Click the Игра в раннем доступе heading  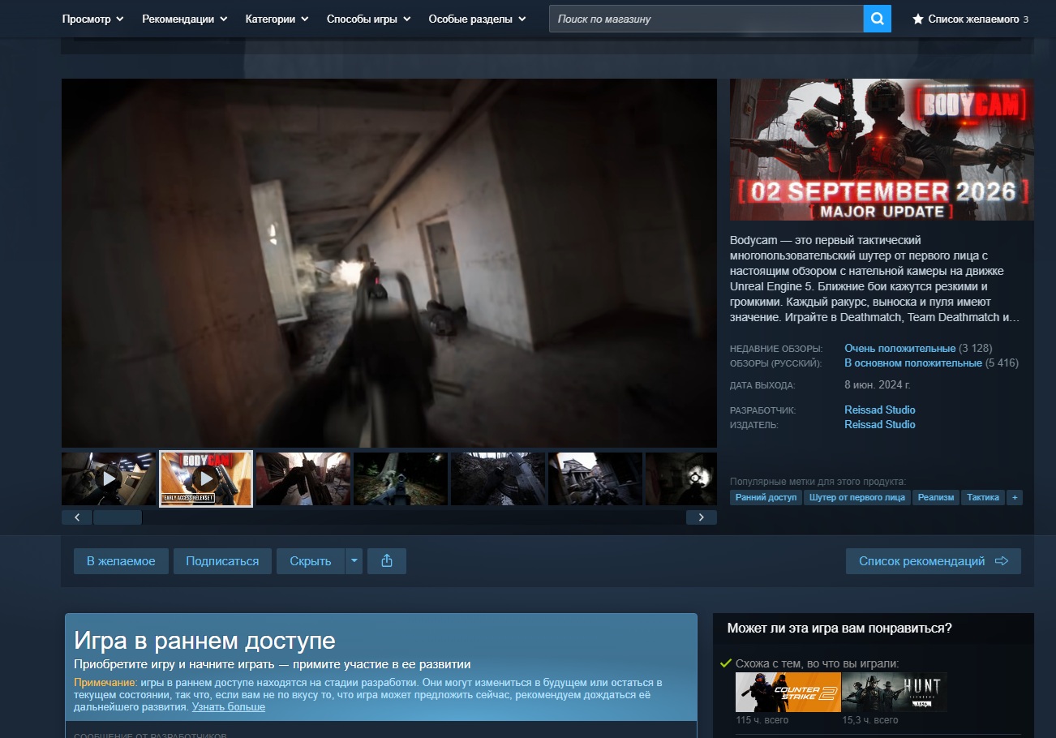204,640
